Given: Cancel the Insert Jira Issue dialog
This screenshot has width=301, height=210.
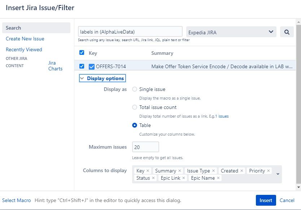Looking at the screenshot, I should [287, 200].
